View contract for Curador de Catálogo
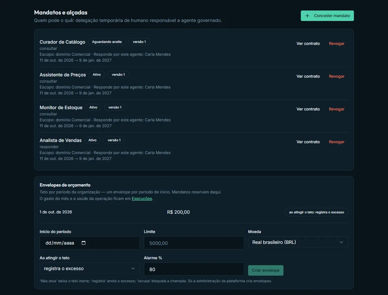 click(308, 44)
